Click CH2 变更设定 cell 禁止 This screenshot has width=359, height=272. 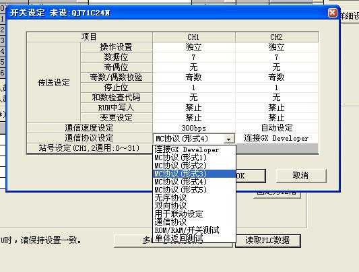tap(277, 118)
